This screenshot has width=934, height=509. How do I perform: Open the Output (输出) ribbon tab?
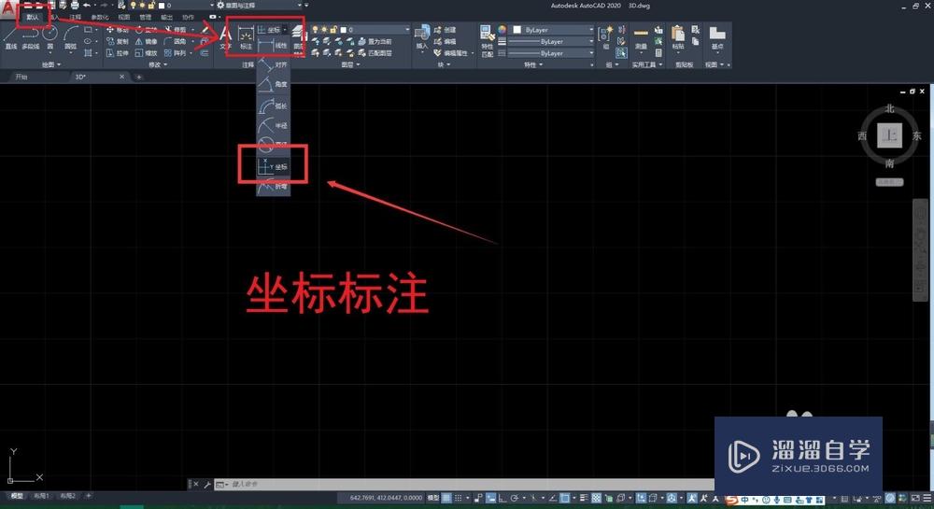(x=167, y=17)
